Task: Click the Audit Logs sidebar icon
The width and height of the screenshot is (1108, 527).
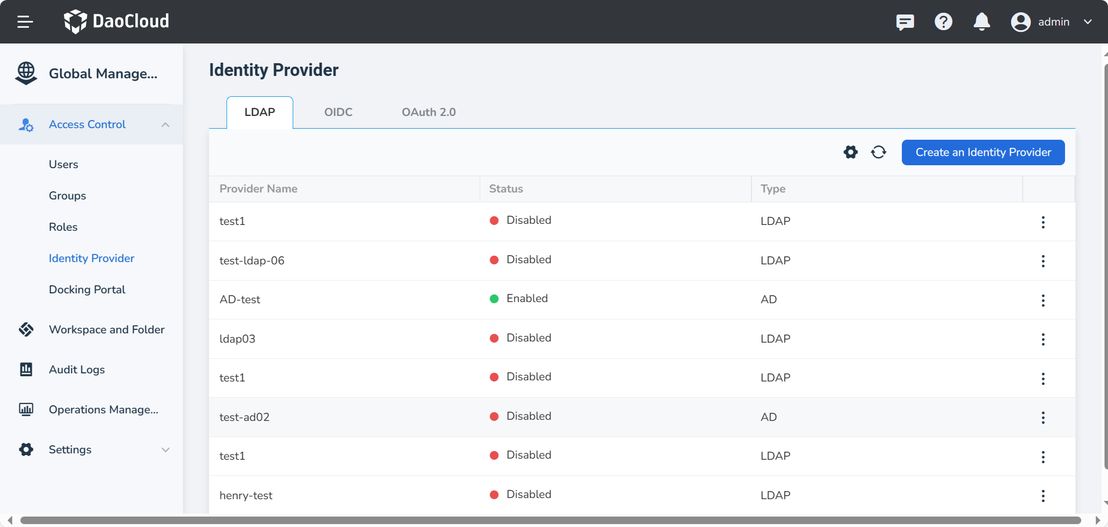Action: [x=26, y=370]
